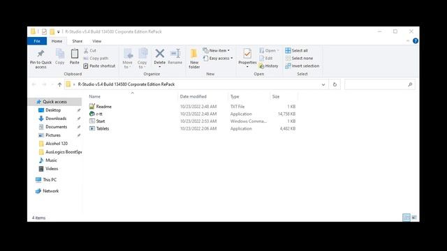The height and width of the screenshot is (251, 447).
Task: Click the search magnifier icon
Action: [410, 84]
